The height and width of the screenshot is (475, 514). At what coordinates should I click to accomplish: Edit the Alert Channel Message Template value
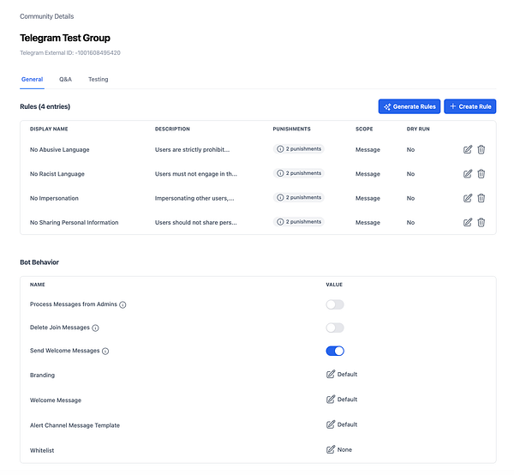(x=331, y=424)
